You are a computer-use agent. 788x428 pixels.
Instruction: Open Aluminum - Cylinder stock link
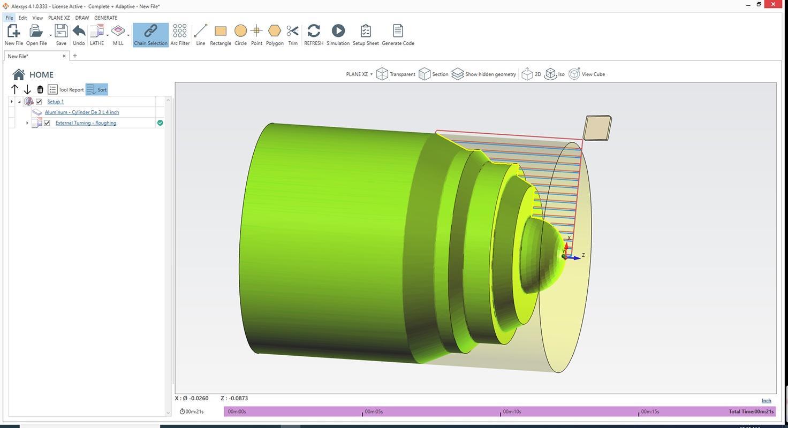point(82,112)
